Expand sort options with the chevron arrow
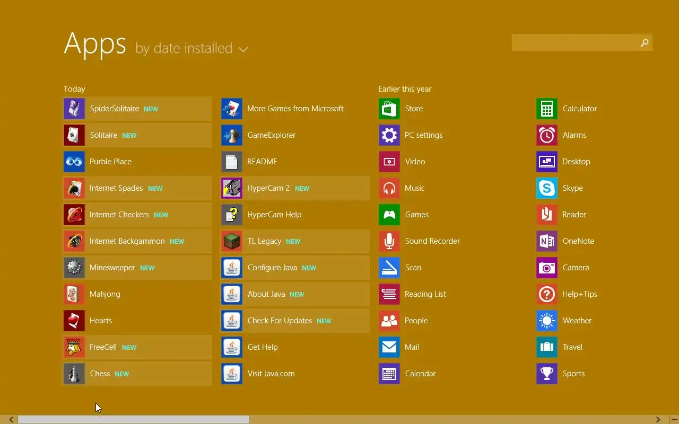 click(243, 49)
